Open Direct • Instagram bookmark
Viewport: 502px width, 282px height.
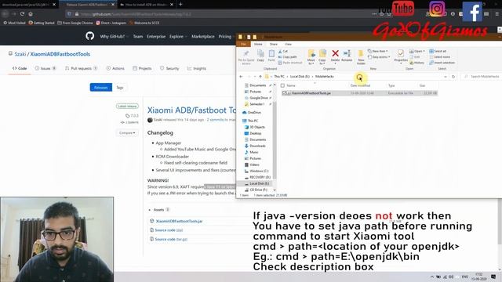point(111,23)
